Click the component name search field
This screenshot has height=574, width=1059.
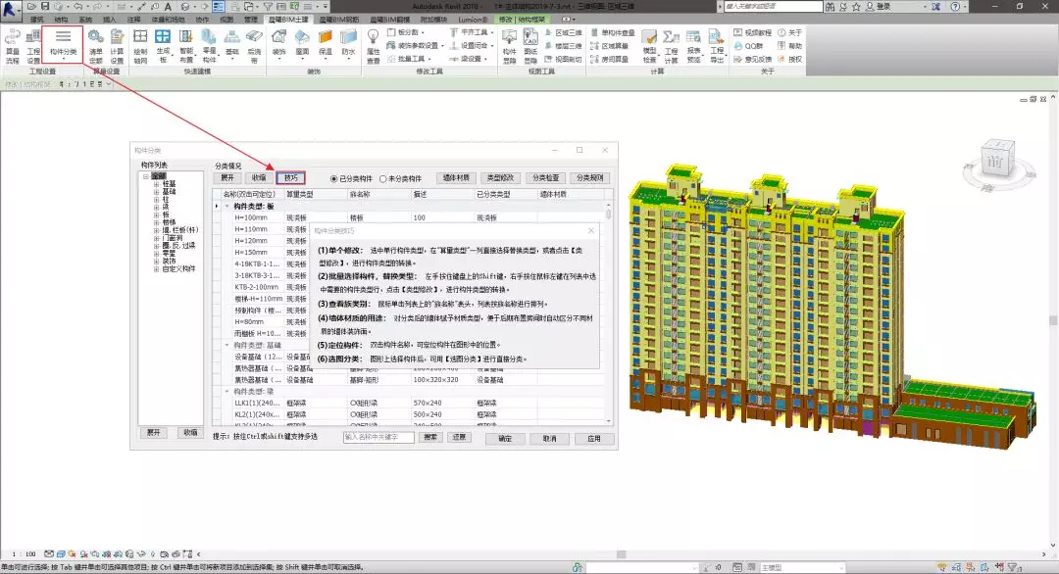[378, 438]
